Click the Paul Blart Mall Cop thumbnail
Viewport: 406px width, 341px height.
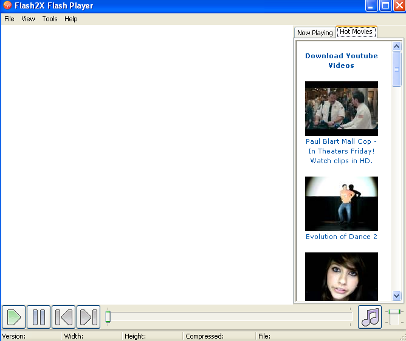click(x=341, y=109)
